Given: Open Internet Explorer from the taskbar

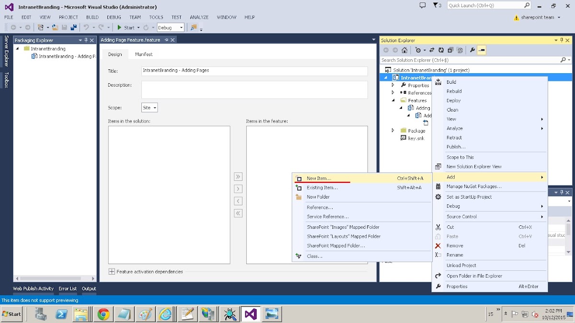Looking at the screenshot, I should (166, 314).
